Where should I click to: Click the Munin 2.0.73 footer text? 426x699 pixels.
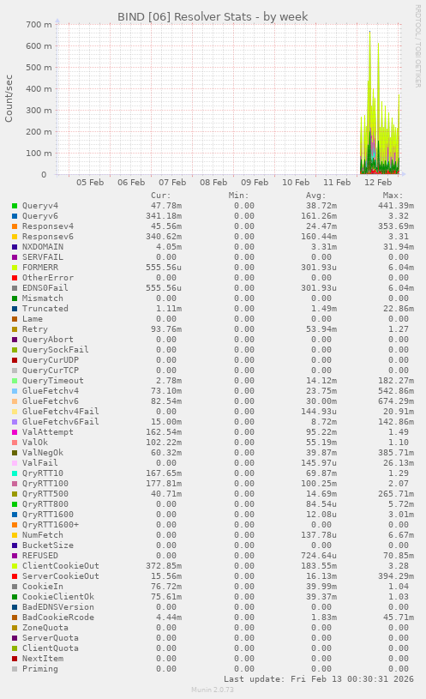click(x=213, y=690)
